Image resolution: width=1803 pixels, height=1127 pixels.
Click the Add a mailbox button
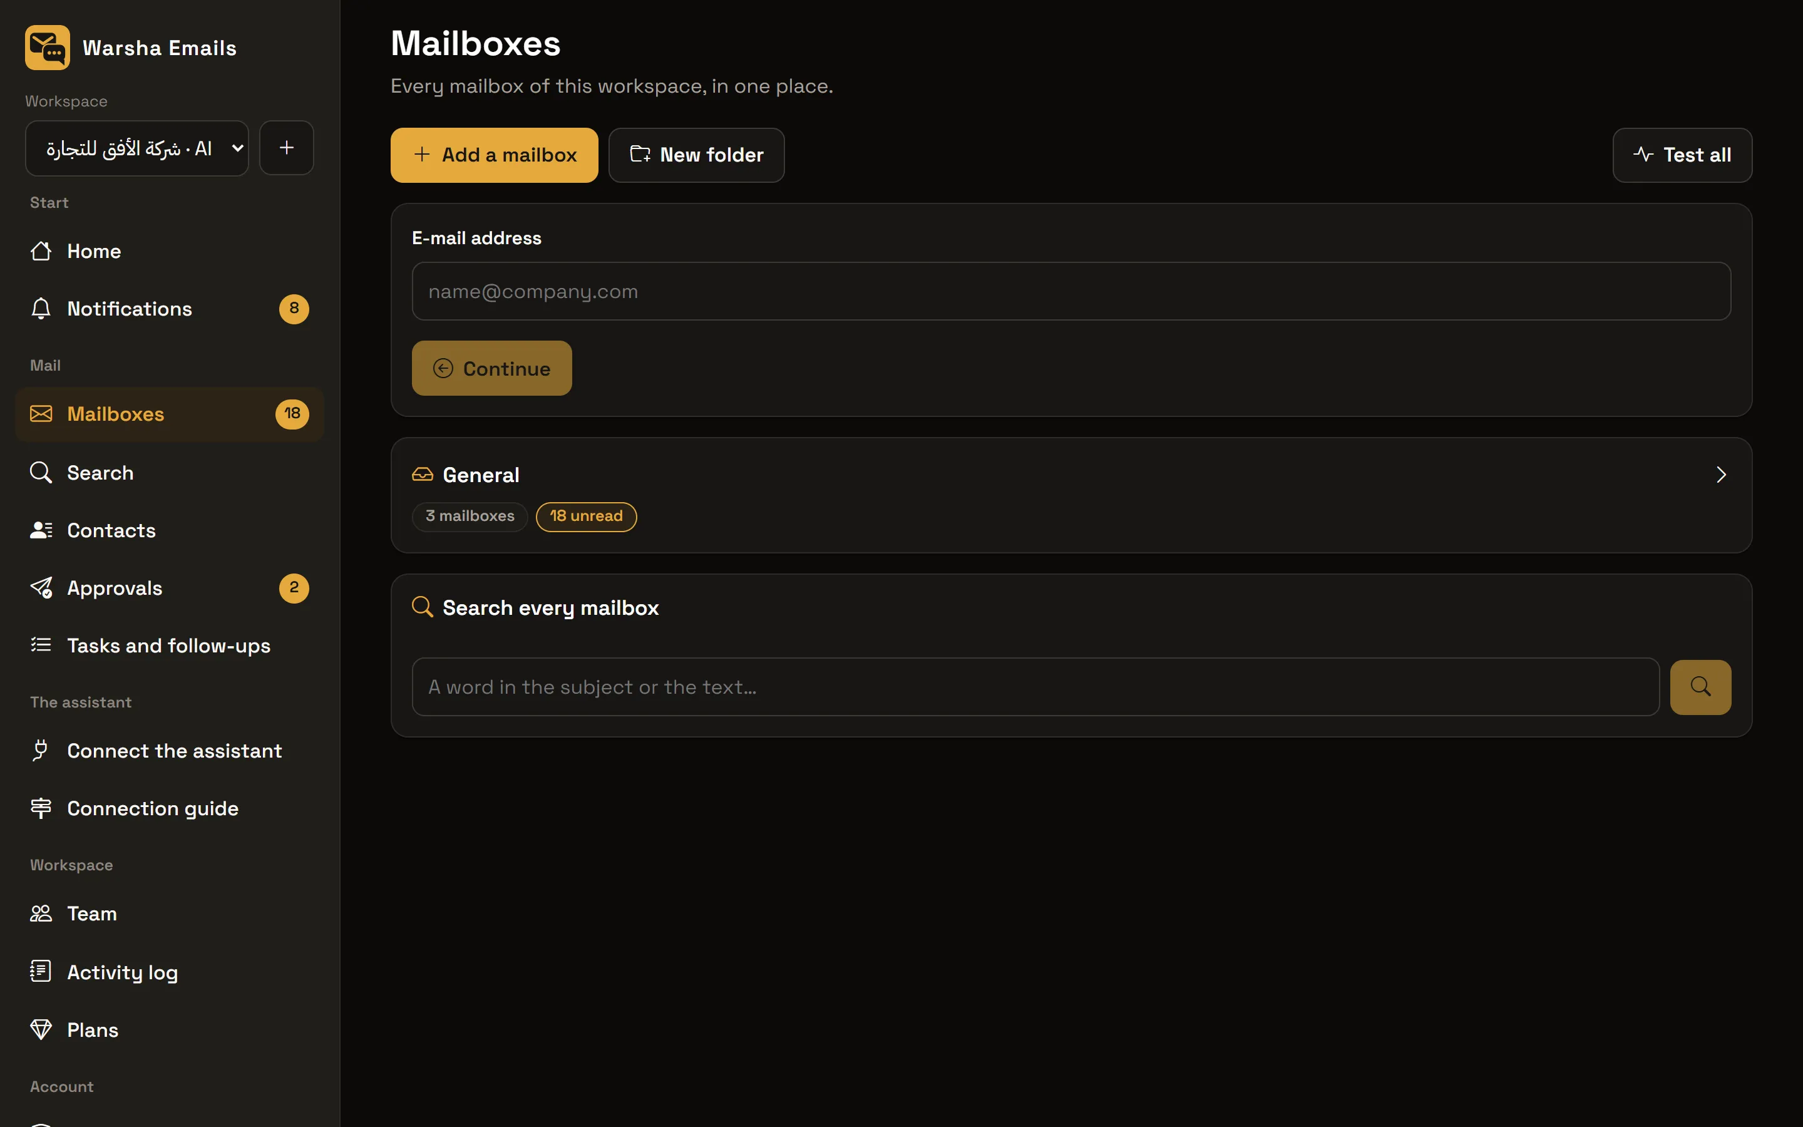[x=494, y=155]
